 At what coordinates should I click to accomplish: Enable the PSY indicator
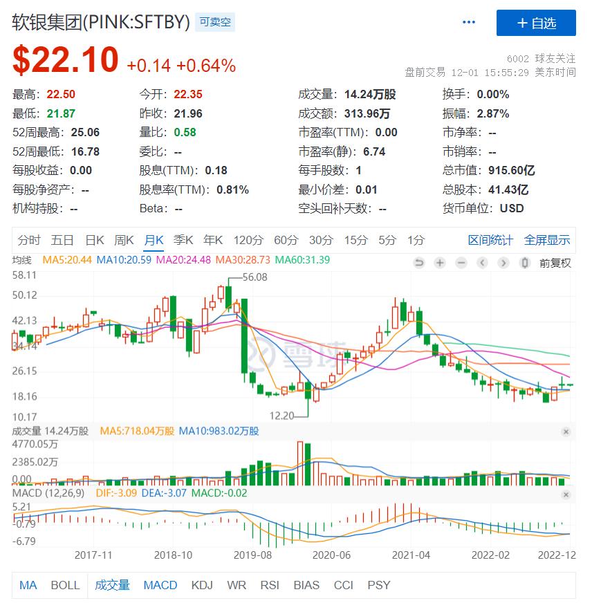point(379,585)
